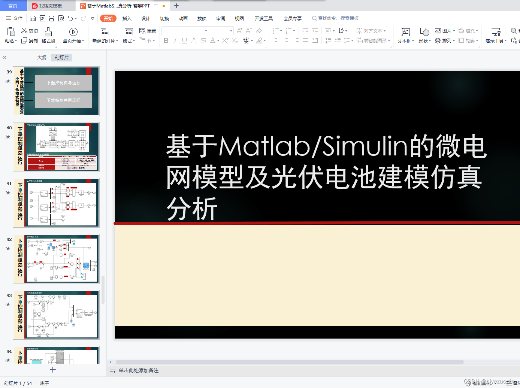Switch to the Outline view tab
This screenshot has height=388, width=520.
click(x=42, y=58)
